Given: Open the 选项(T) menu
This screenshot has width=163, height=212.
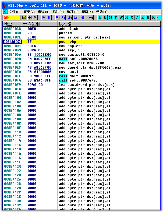Looking at the screenshot, I should (73, 12).
